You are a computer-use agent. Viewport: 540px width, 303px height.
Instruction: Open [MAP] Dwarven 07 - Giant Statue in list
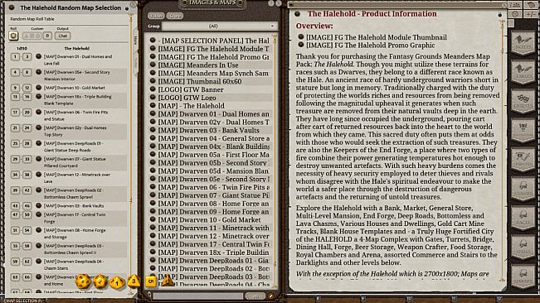pos(210,195)
